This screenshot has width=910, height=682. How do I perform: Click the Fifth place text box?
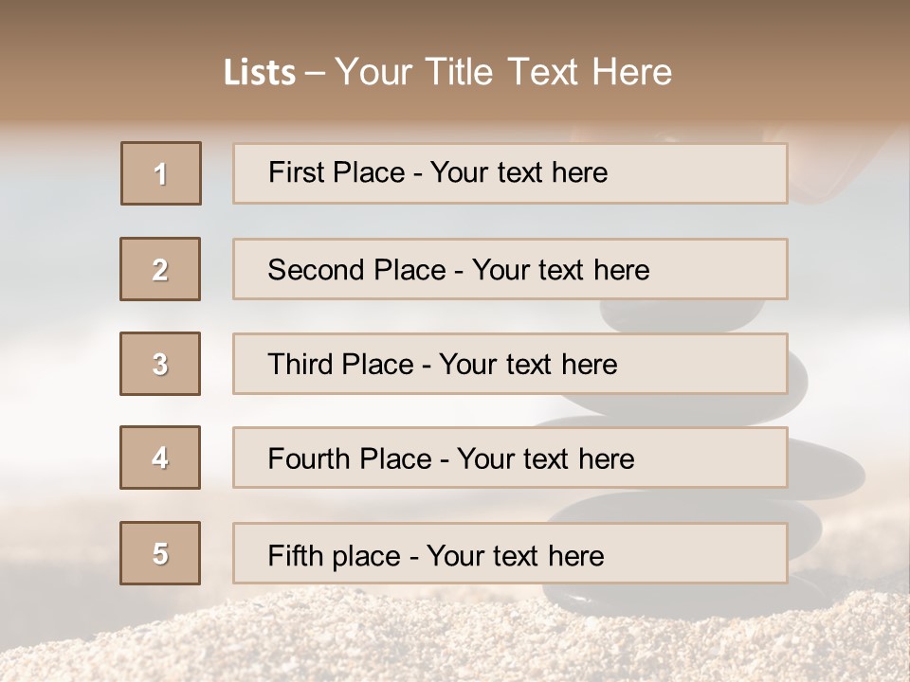510,554
